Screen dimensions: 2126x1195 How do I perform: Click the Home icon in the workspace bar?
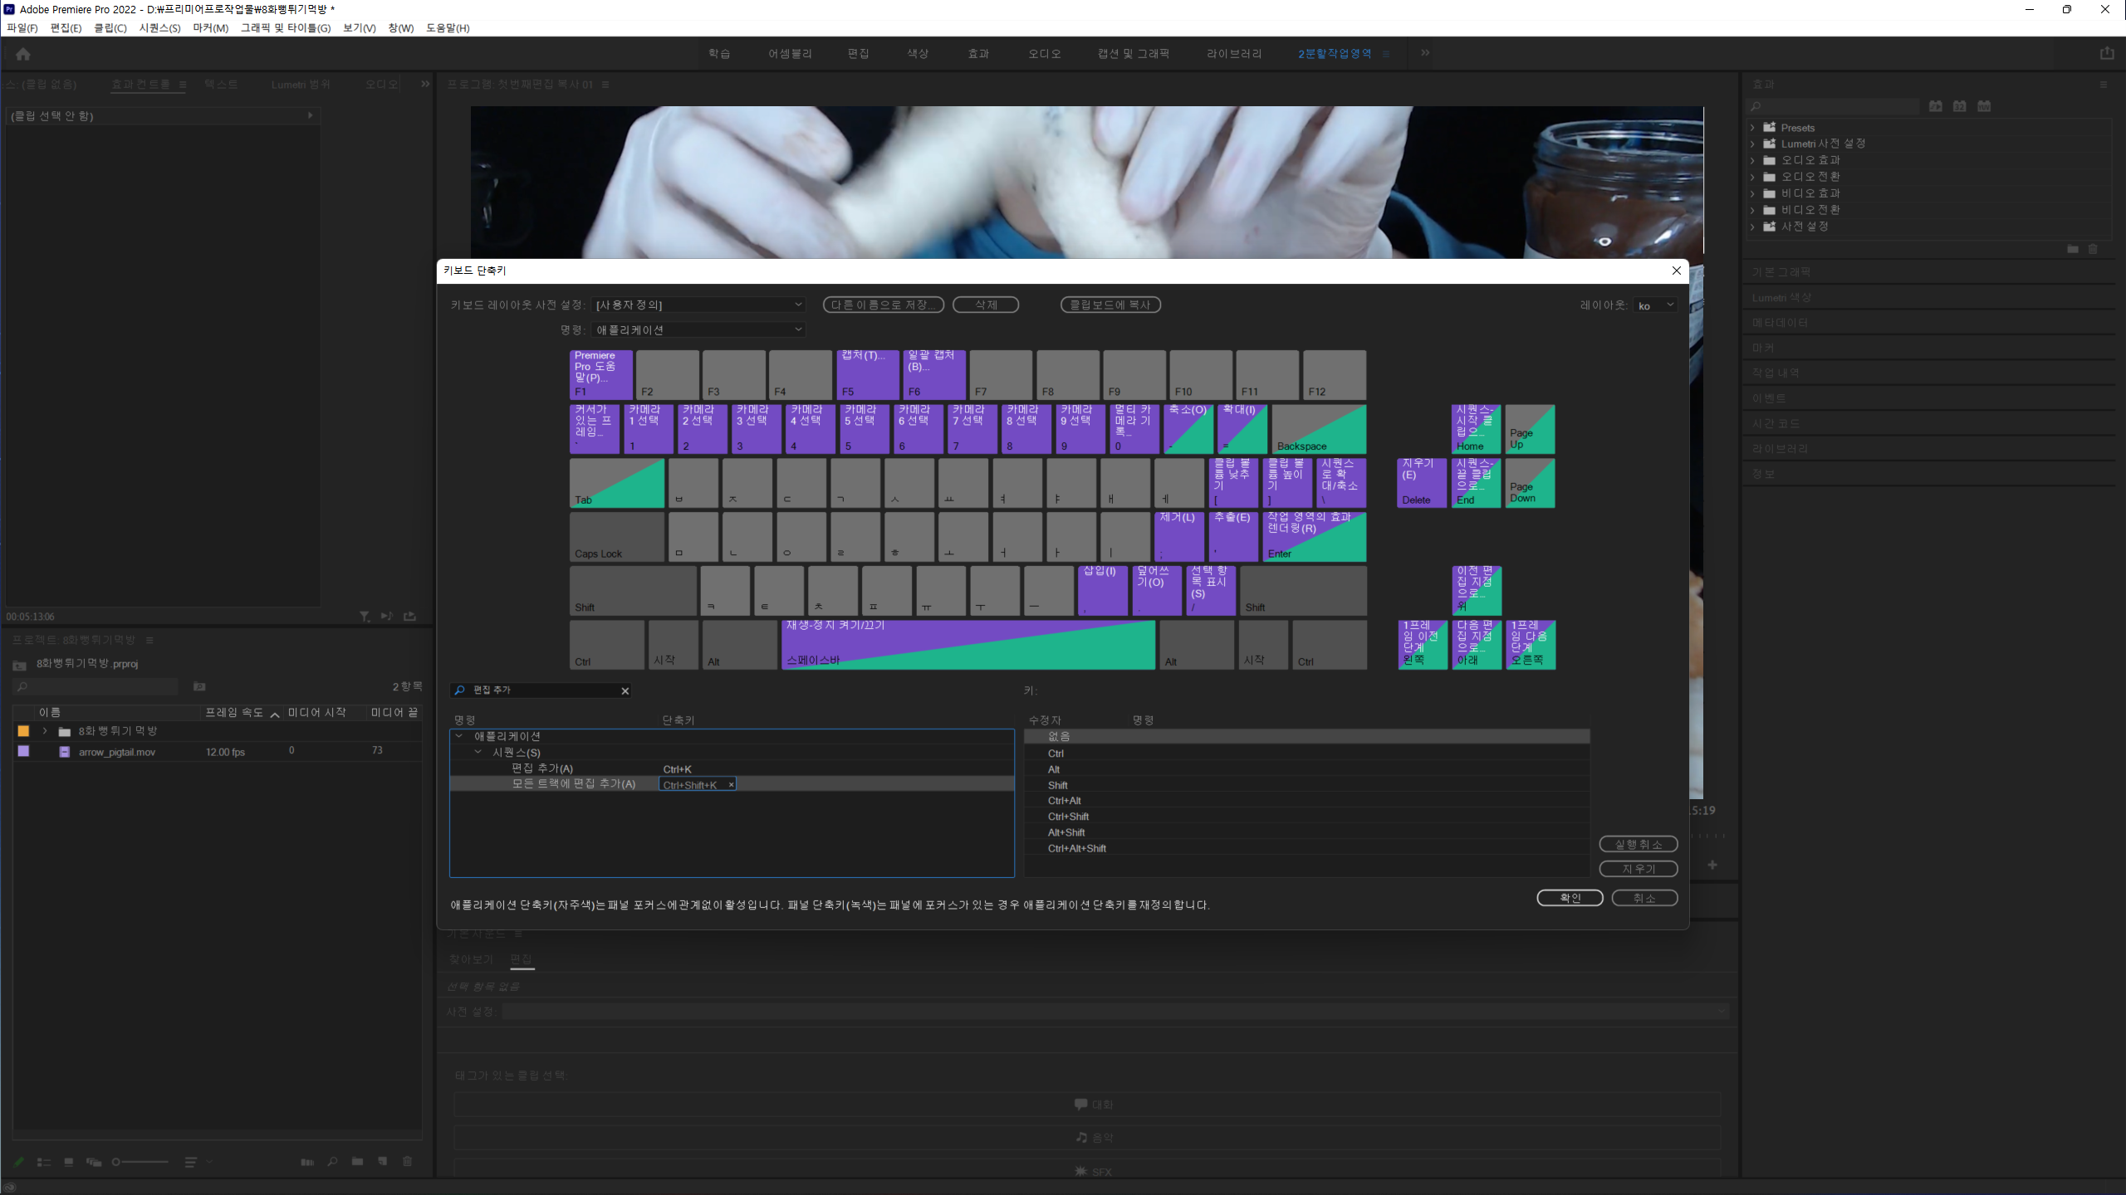tap(23, 54)
